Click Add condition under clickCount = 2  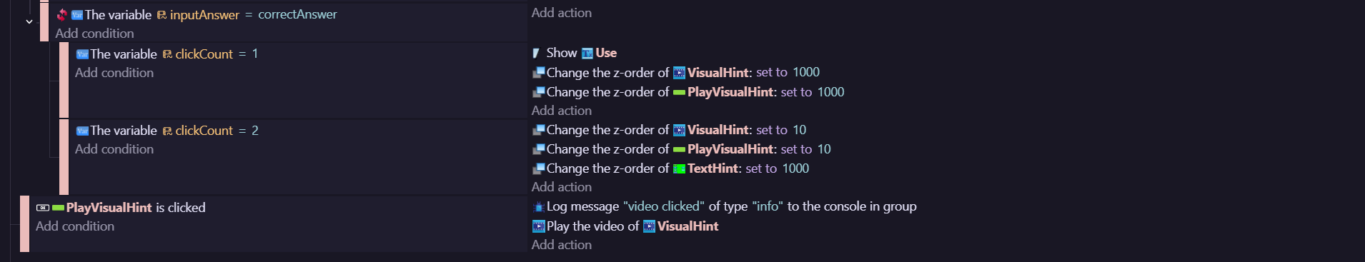[x=114, y=149]
